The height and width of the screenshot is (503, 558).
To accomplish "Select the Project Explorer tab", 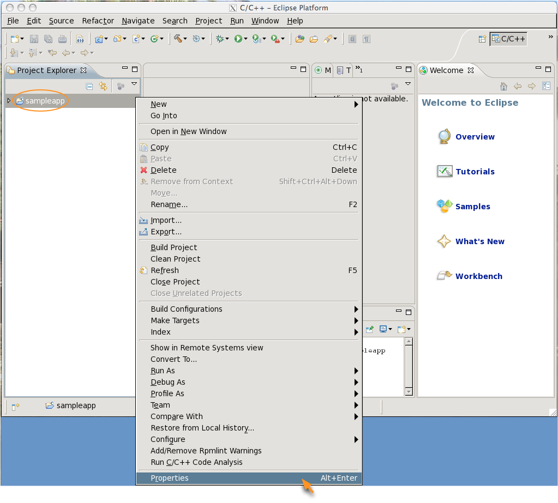I will 46,70.
